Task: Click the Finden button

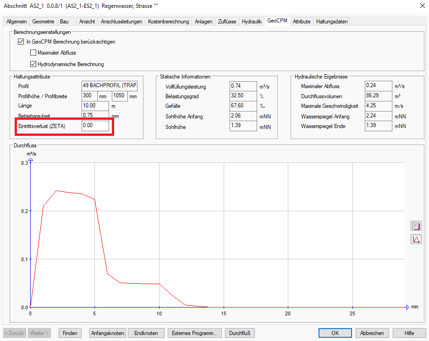Action: tap(70, 333)
